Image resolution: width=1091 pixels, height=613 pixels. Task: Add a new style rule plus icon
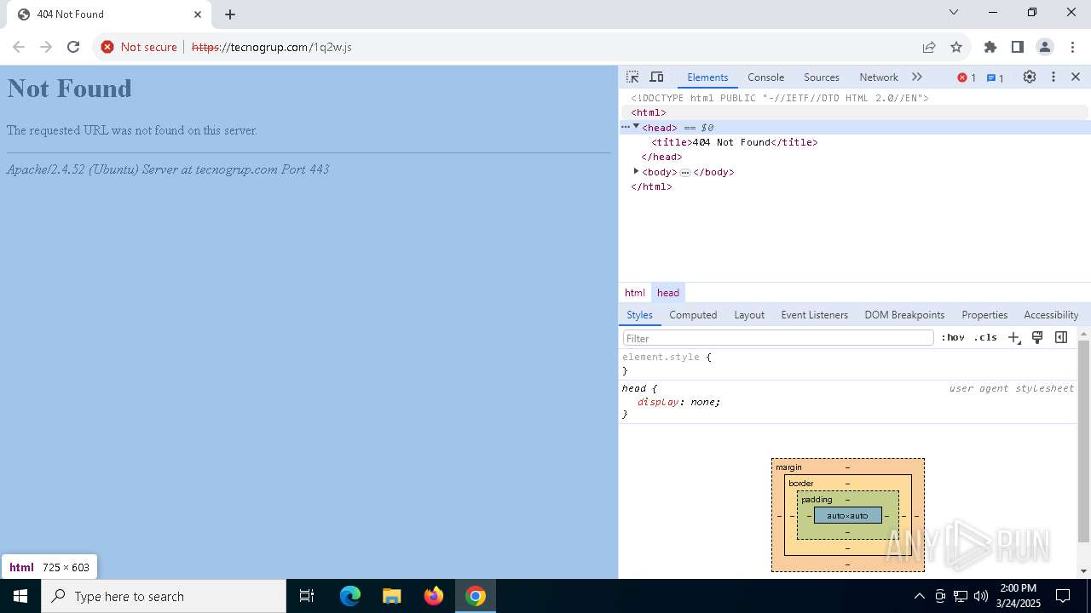(1013, 338)
